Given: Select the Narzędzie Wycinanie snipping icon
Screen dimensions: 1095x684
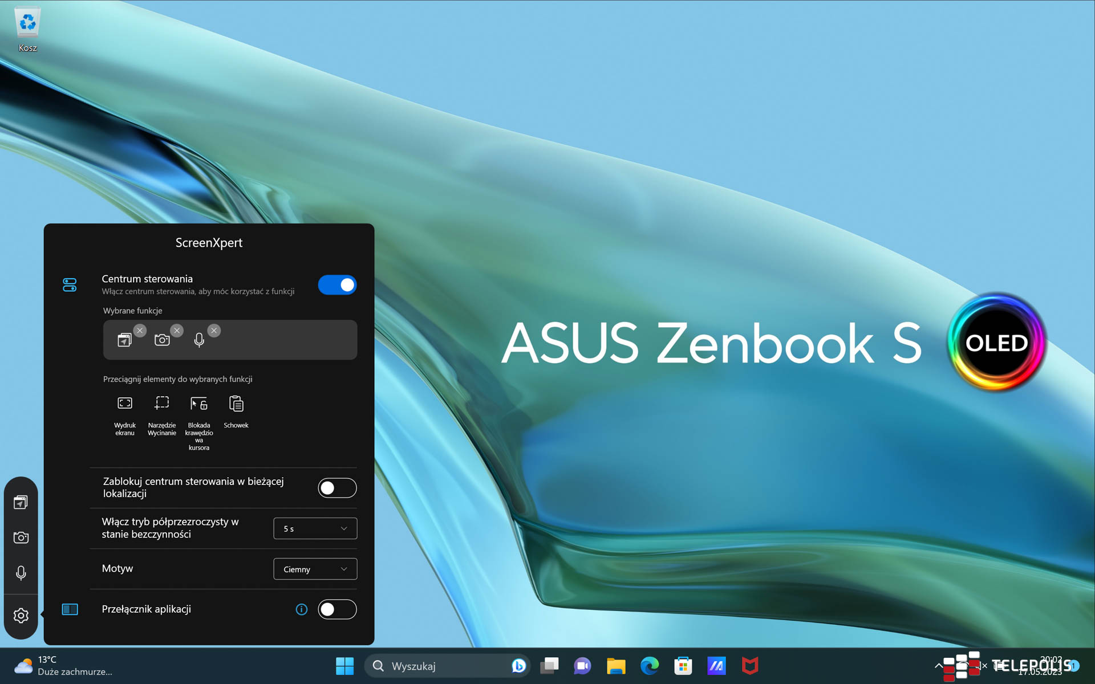Looking at the screenshot, I should pos(162,404).
